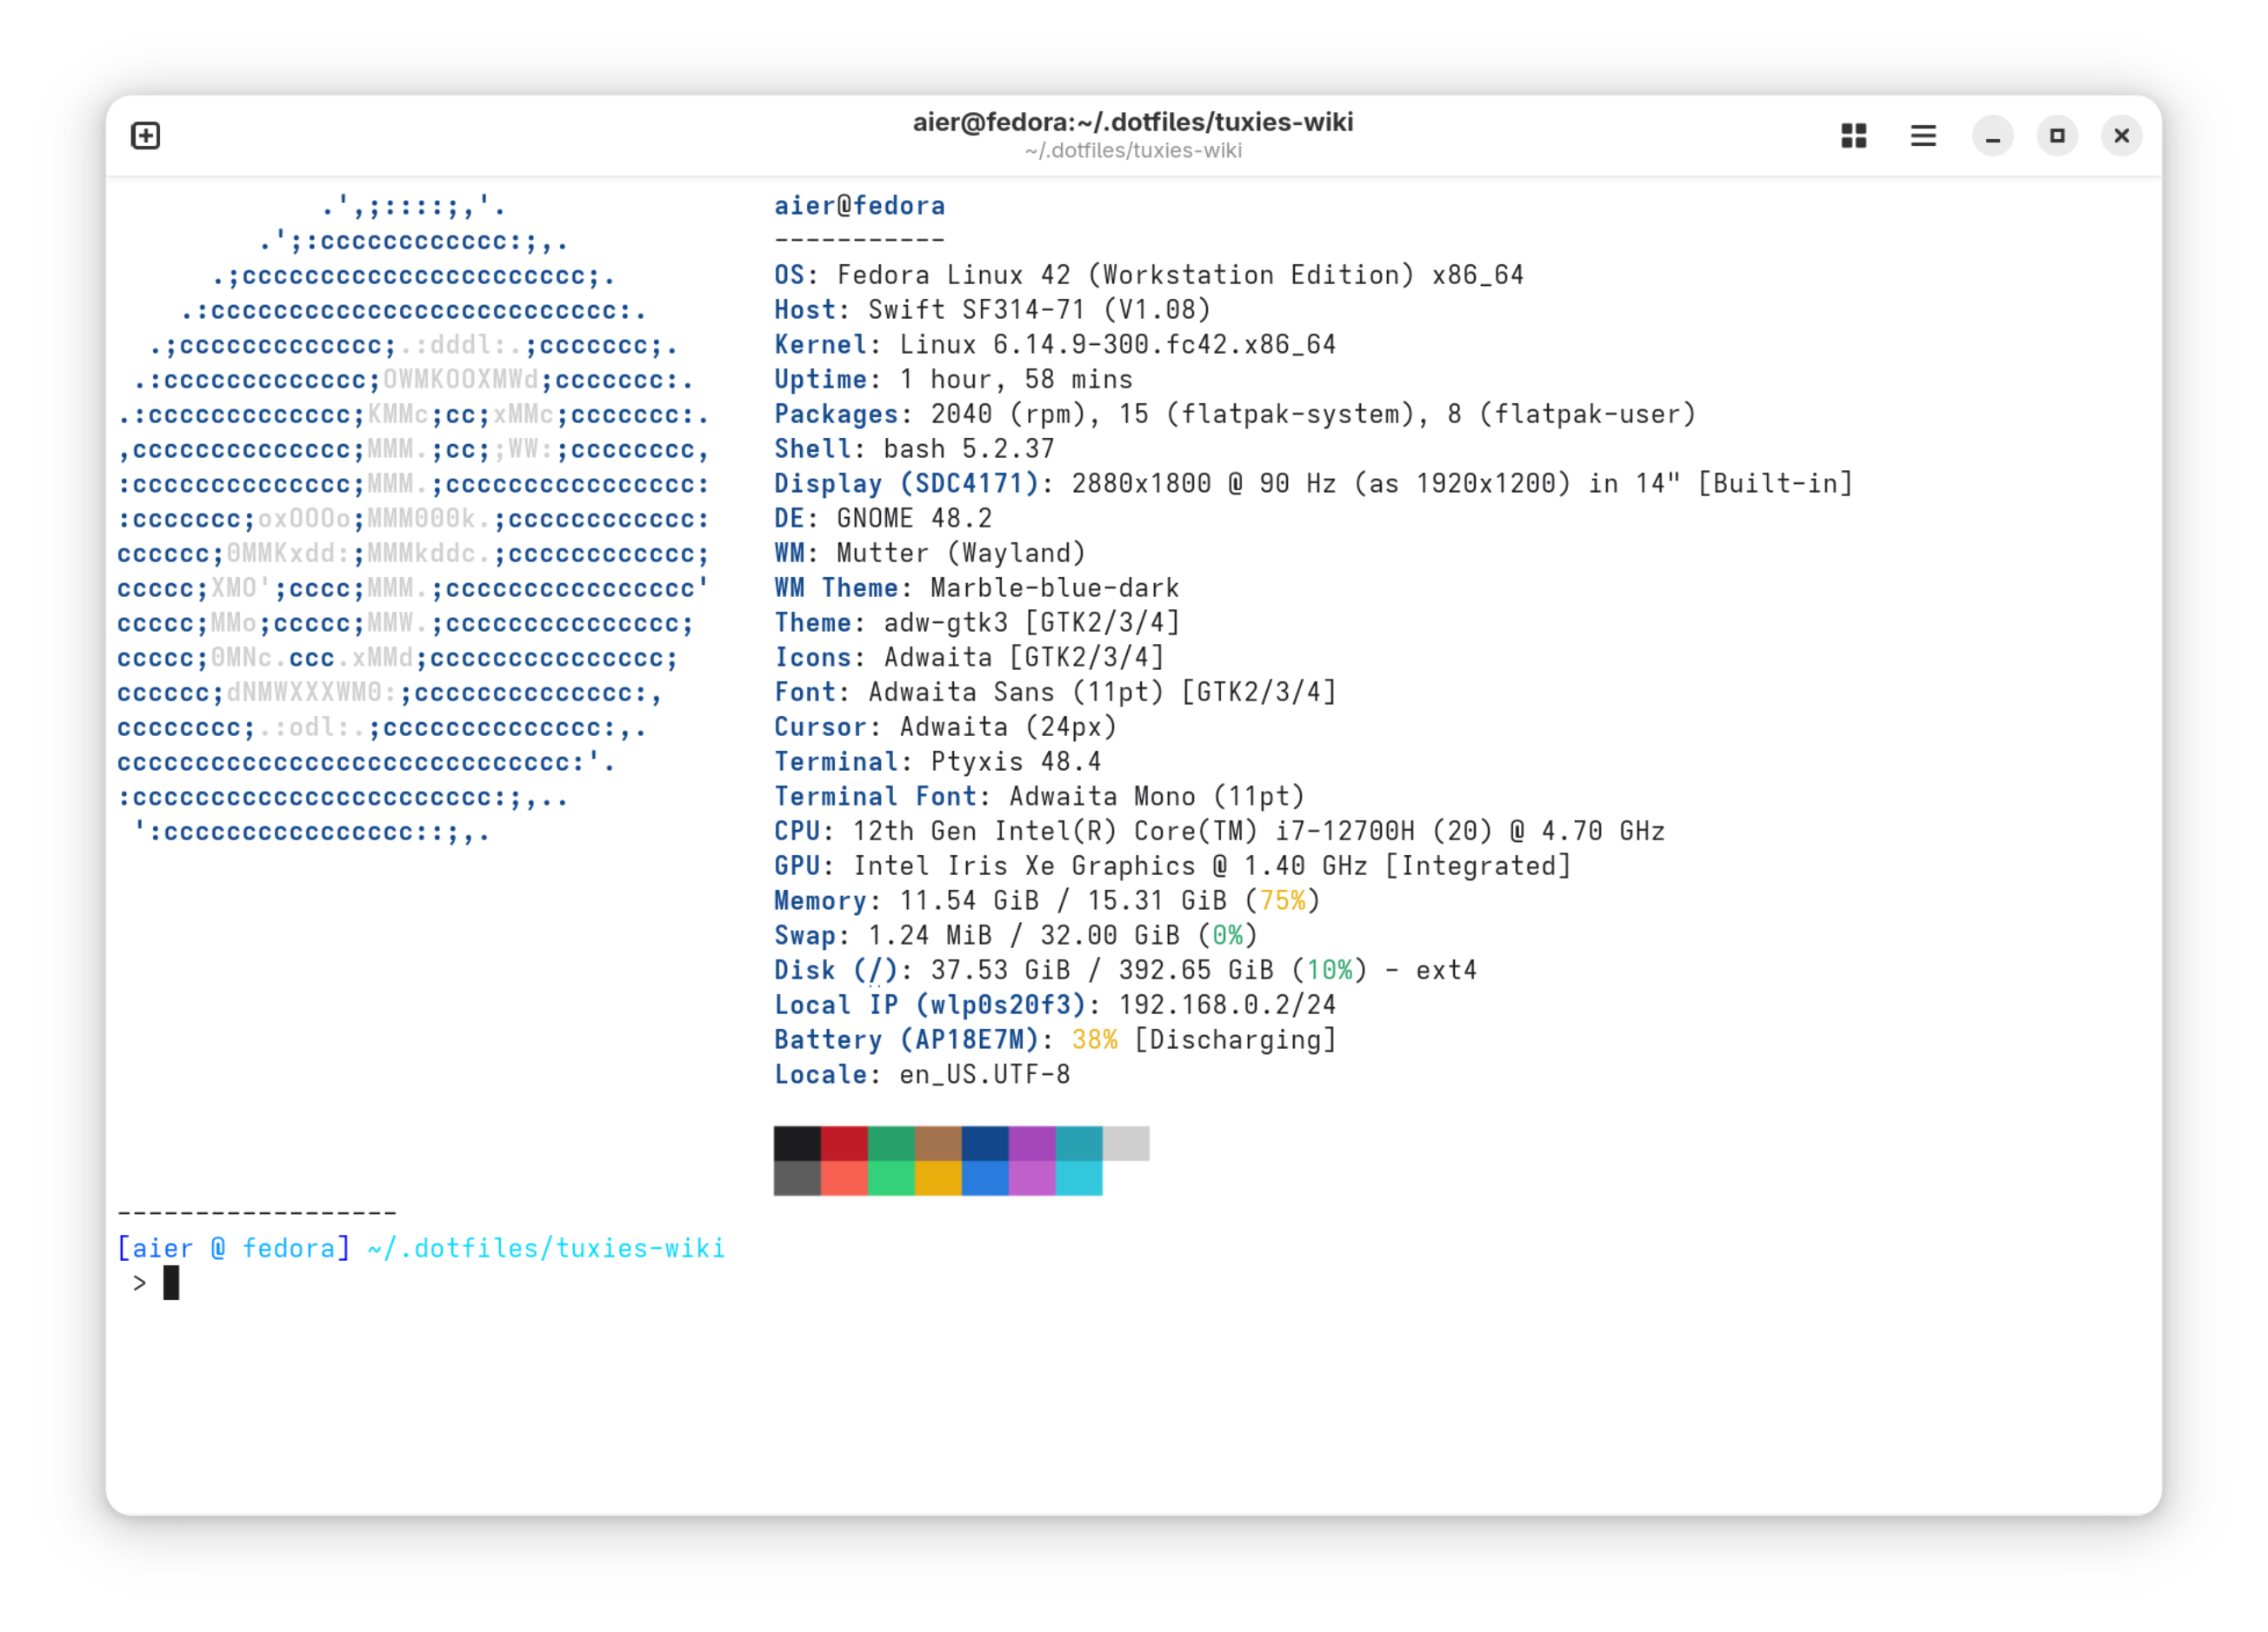Click the bright blue color block in bottom row

click(985, 1178)
